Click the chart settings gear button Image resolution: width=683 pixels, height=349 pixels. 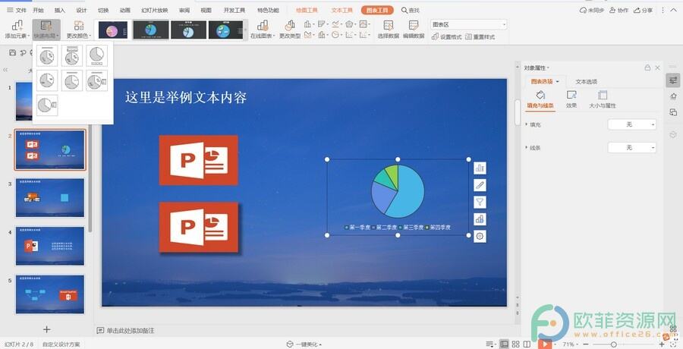[x=480, y=236]
